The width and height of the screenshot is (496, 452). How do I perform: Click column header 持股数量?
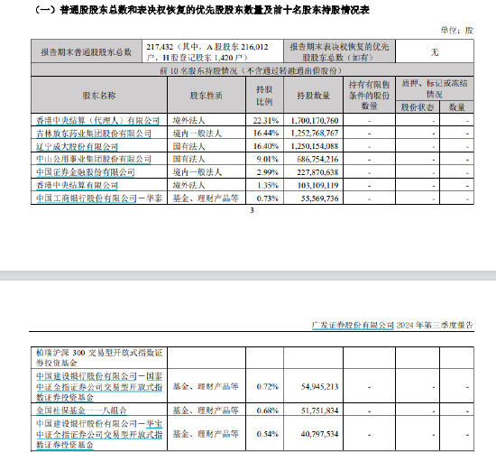pos(314,96)
